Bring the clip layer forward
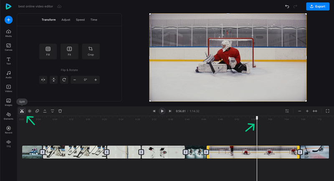334x181 pixels. pyautogui.click(x=45, y=111)
